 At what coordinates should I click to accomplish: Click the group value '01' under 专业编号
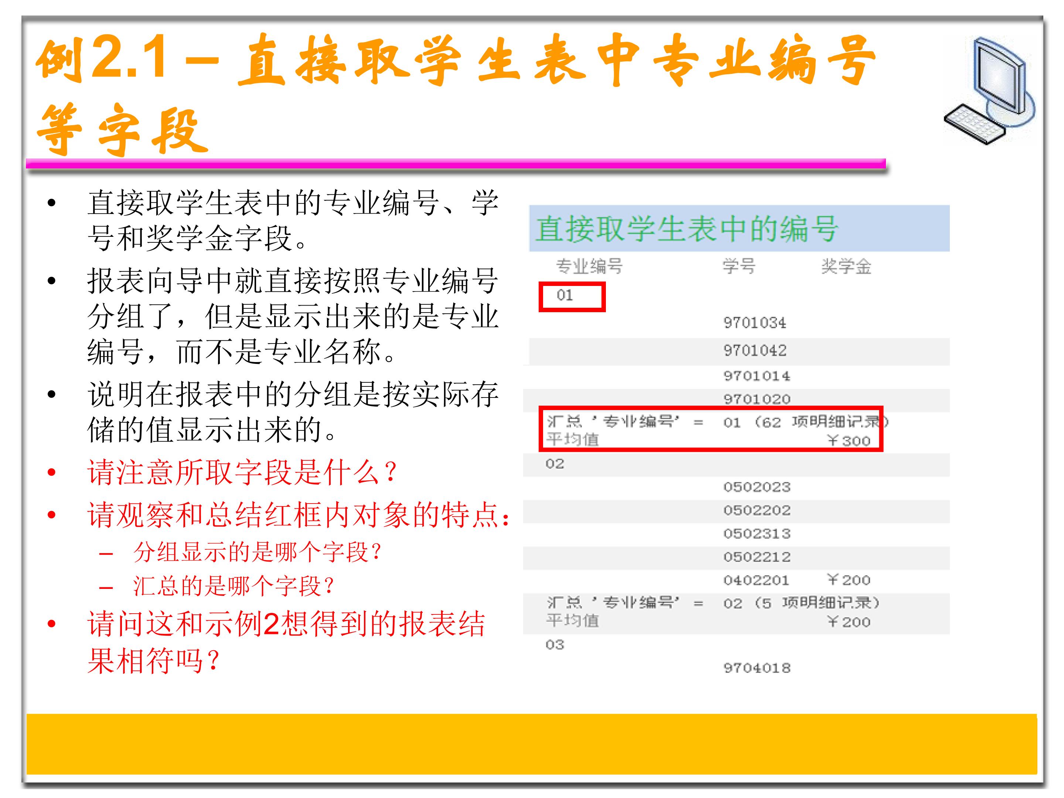(565, 295)
